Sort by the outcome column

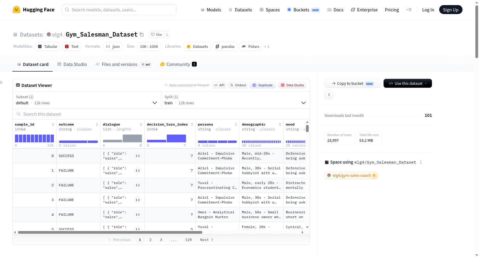[97, 124]
